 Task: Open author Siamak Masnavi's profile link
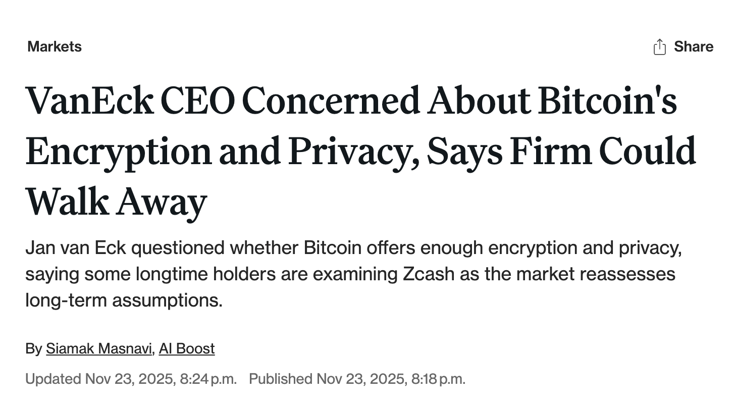(99, 349)
